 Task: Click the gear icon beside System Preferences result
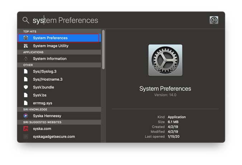click(26, 38)
